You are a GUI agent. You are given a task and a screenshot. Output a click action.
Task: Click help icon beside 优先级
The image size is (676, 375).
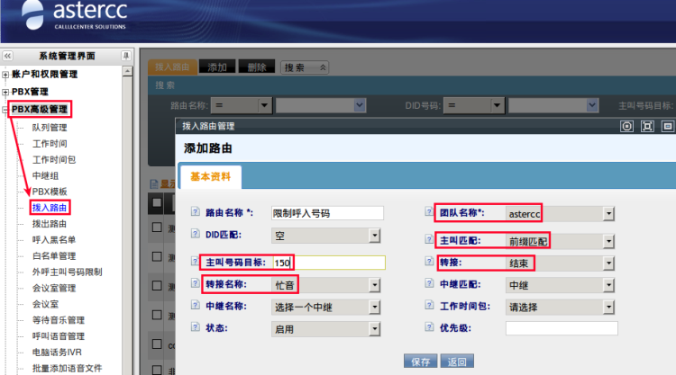pos(429,326)
